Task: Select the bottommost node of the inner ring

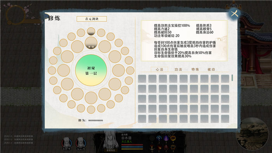Action: [91, 98]
